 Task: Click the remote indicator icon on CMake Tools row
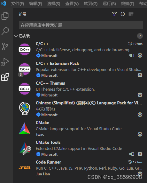point(132,154)
